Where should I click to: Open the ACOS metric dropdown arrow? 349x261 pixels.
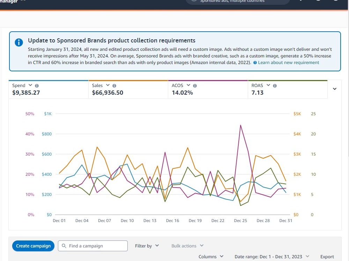tap(188, 85)
